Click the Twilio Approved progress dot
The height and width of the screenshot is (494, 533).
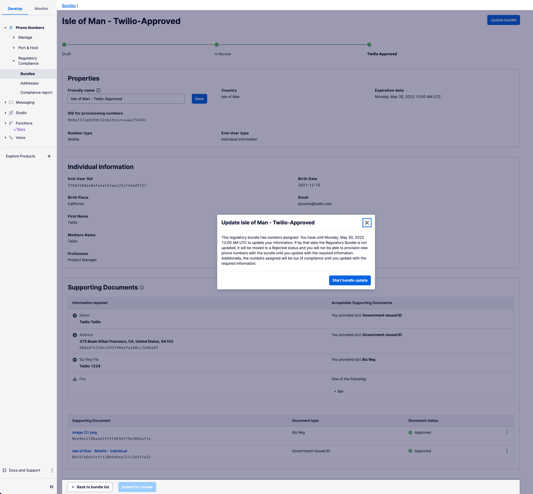369,44
